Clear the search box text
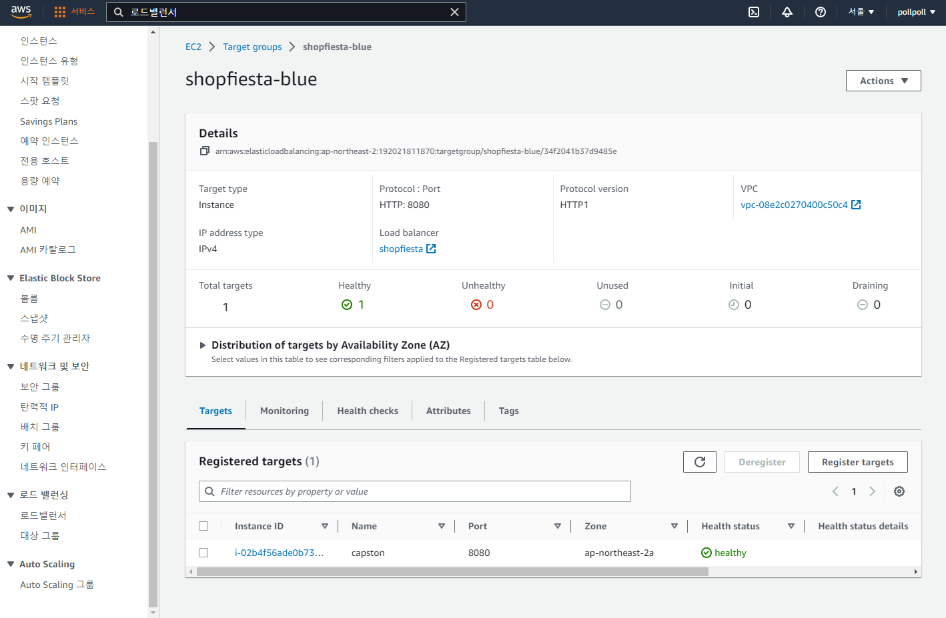This screenshot has width=946, height=618. coord(454,12)
